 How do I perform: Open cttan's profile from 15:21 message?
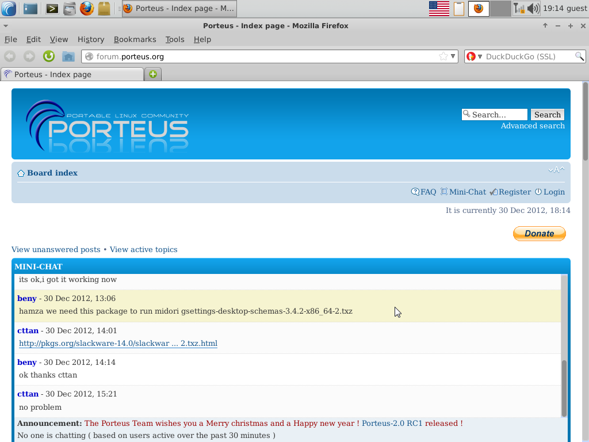click(x=28, y=394)
